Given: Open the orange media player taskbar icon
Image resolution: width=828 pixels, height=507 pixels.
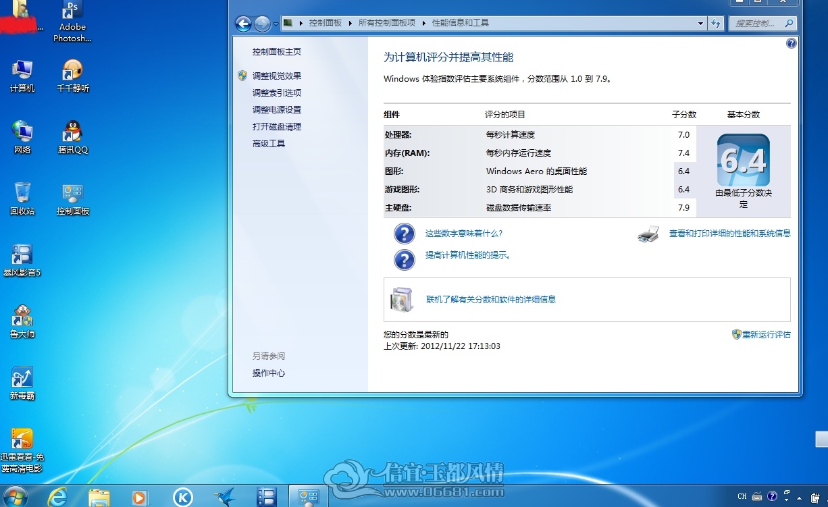Looking at the screenshot, I should click(140, 498).
